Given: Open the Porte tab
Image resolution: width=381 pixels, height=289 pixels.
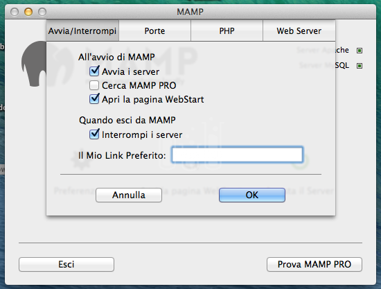Looking at the screenshot, I should point(154,31).
